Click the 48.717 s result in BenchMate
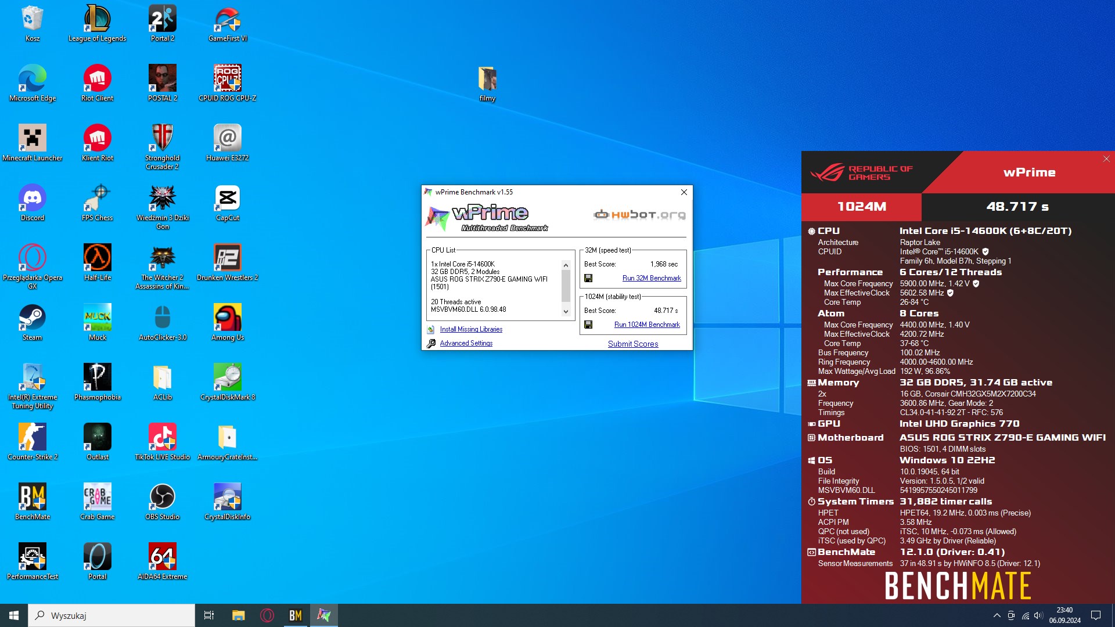Viewport: 1115px width, 627px height. (1017, 207)
